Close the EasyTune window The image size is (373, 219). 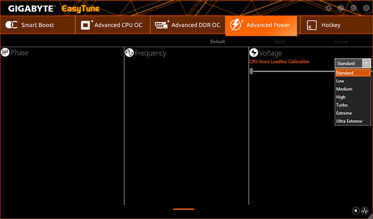[x=366, y=8]
